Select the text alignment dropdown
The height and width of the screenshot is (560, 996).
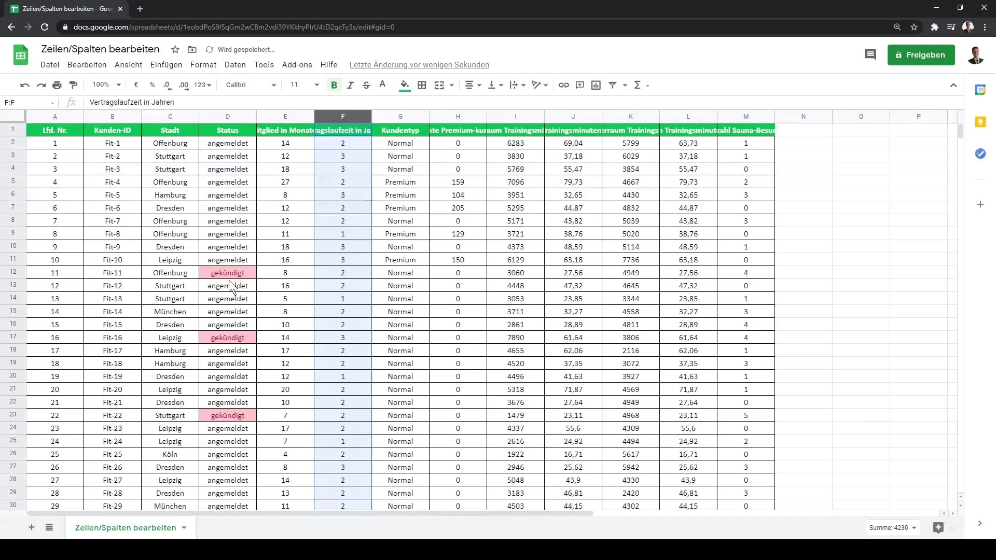pos(474,85)
